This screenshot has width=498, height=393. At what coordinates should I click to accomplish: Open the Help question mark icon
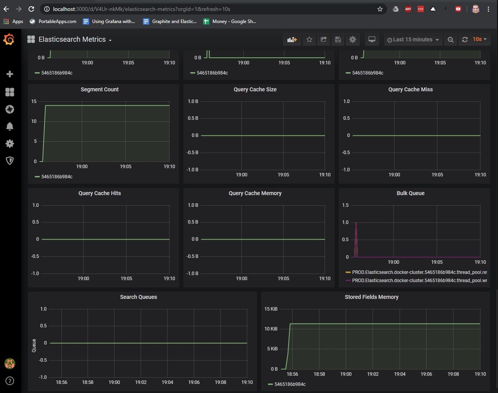[10, 381]
